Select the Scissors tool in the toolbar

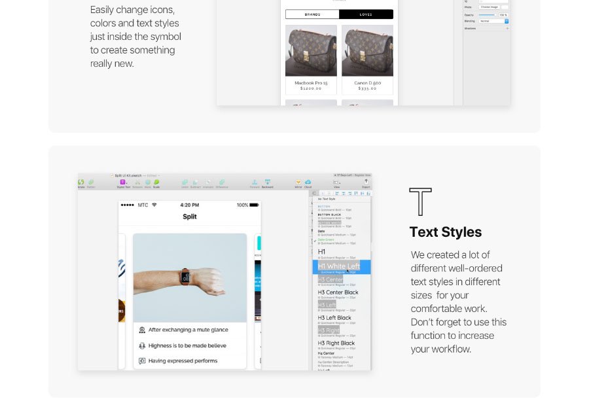point(137,183)
